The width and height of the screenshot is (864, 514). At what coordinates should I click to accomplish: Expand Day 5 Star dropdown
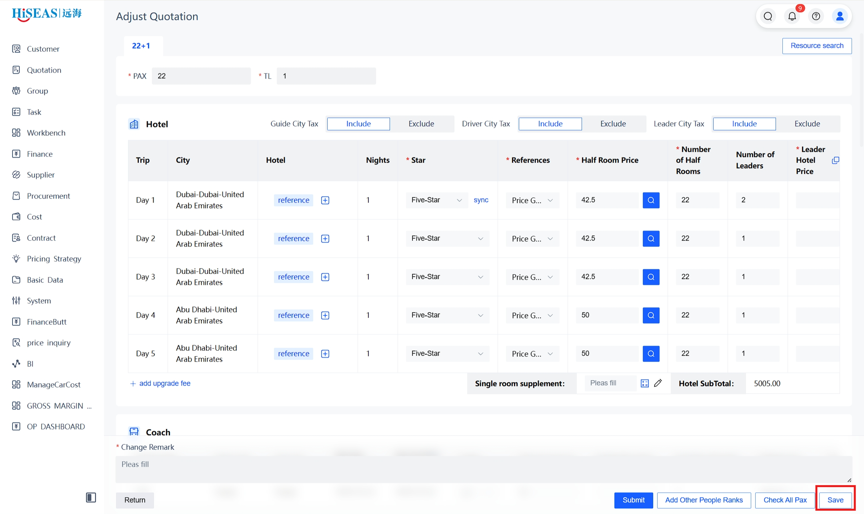pyautogui.click(x=448, y=354)
